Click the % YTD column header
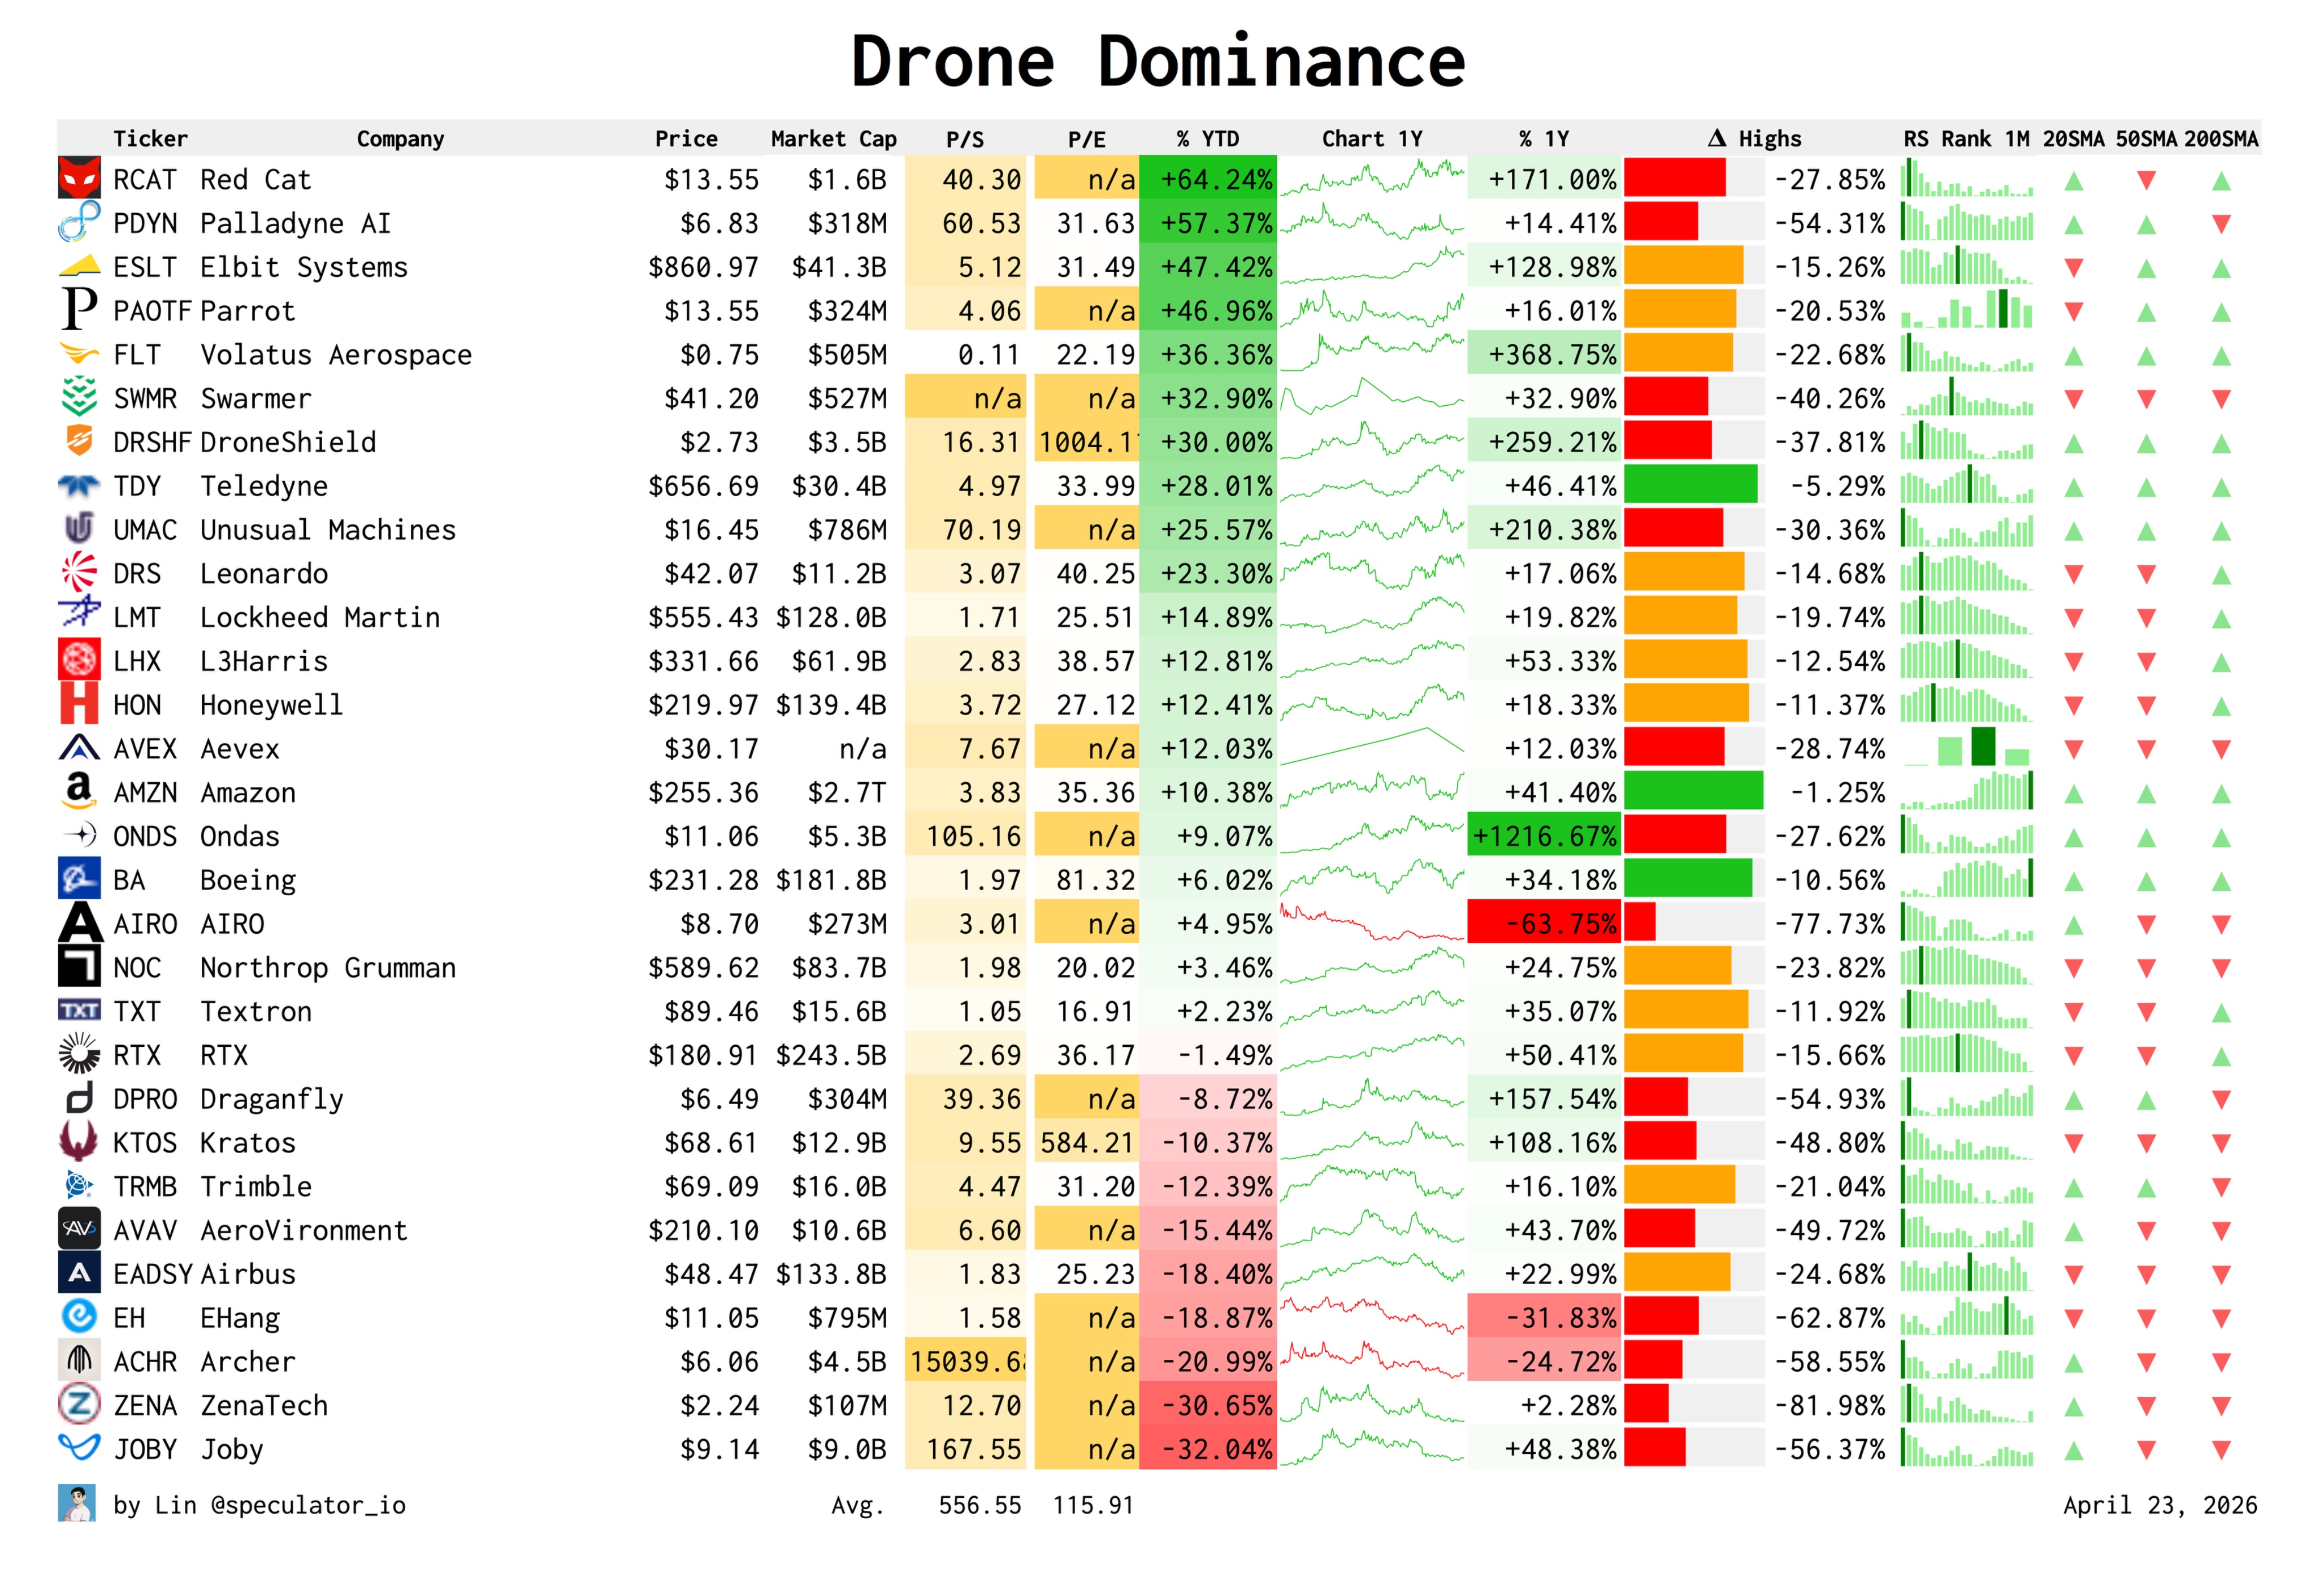Screen dimensions: 2315x1573 [x=1207, y=138]
